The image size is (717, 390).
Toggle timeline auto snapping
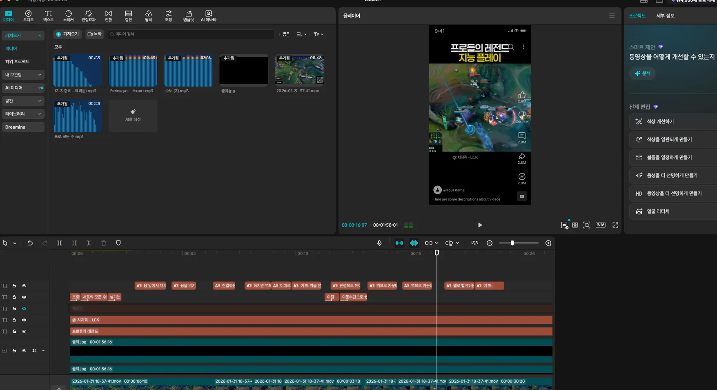[x=414, y=243]
